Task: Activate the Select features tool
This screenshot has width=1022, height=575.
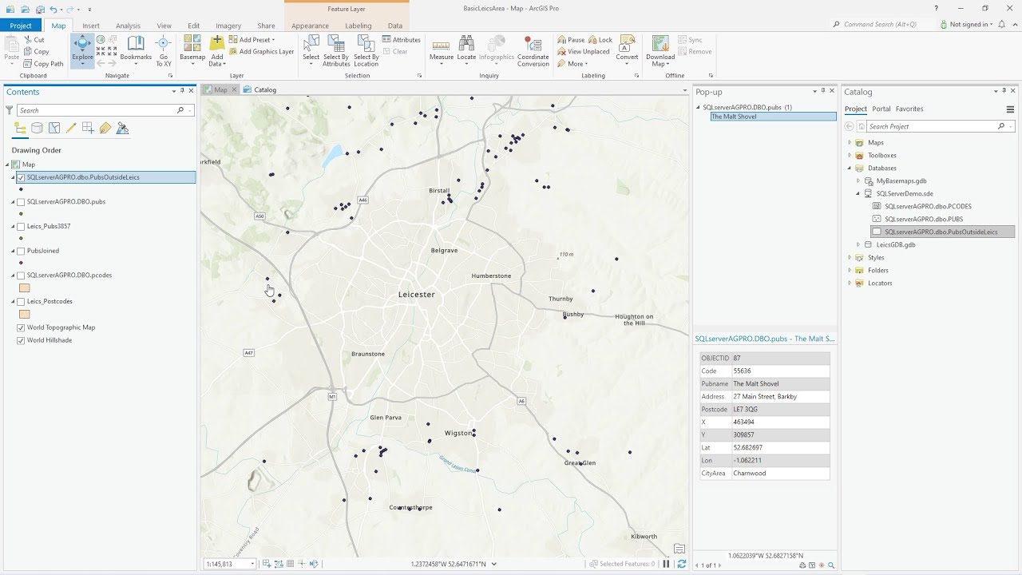Action: click(x=311, y=50)
